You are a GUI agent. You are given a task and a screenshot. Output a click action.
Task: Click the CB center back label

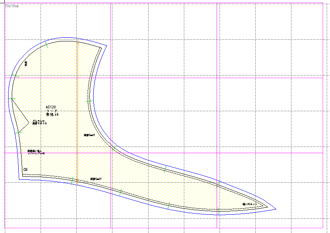(x=25, y=169)
